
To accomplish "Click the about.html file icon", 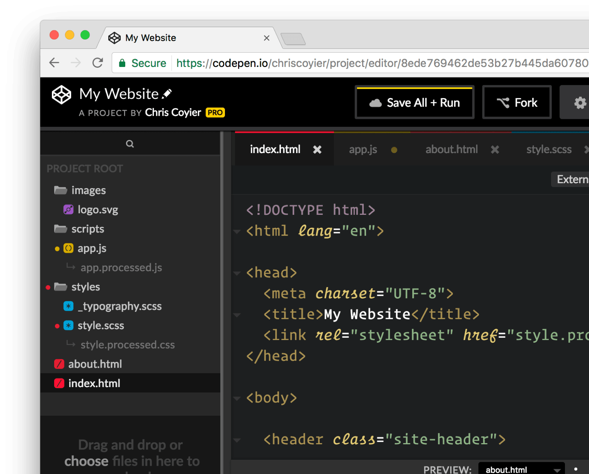I will [59, 364].
